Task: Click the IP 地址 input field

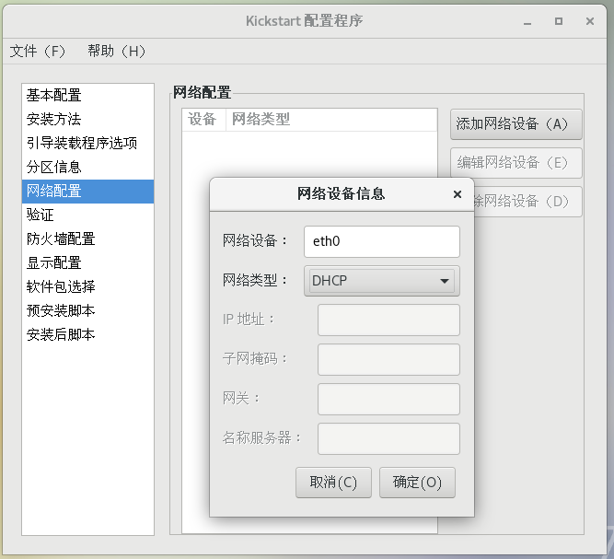Action: tap(388, 320)
